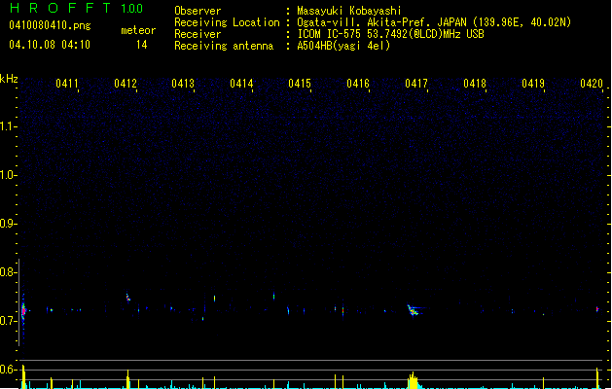Click the yellow power spike cluster below 0417

(413, 381)
